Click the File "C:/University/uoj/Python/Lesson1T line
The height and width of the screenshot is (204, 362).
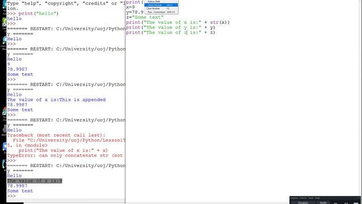[69, 141]
